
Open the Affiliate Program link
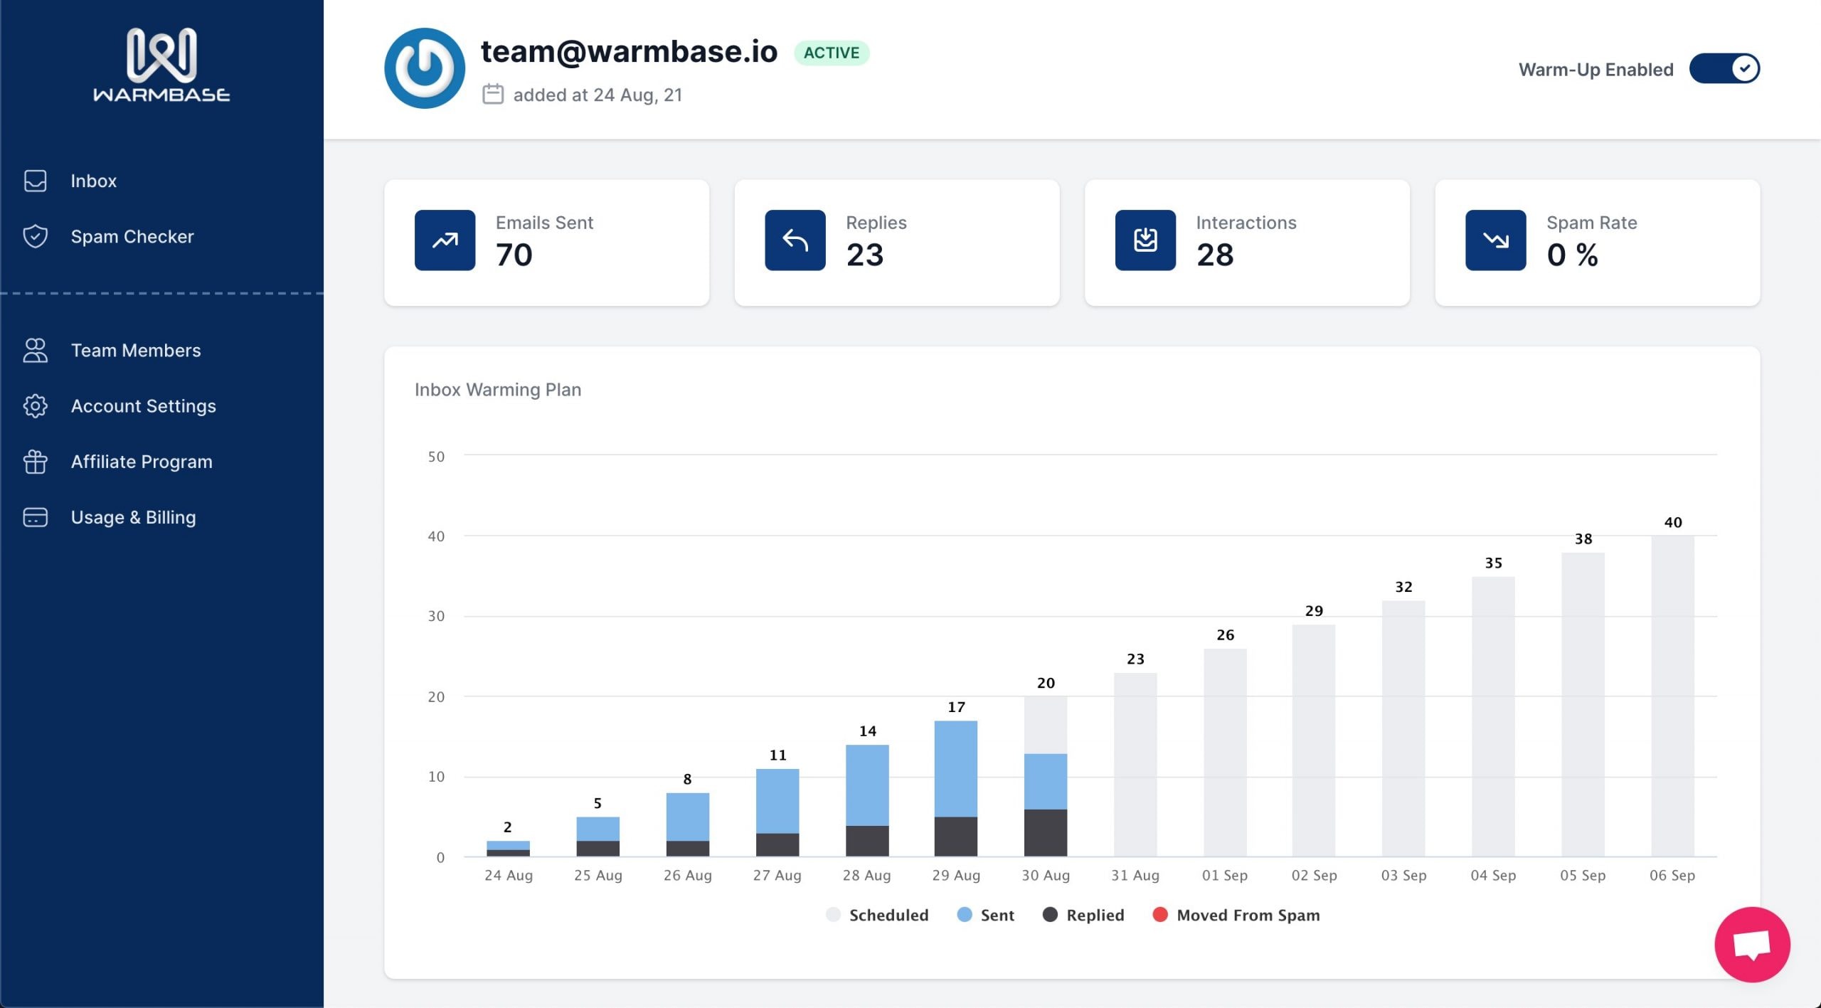pyautogui.click(x=142, y=462)
